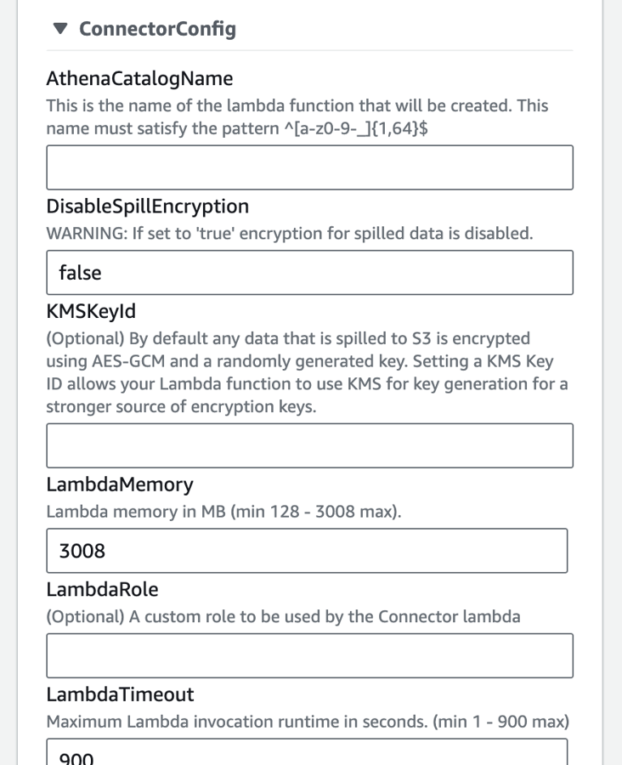622x765 pixels.
Task: Click the ConnectorConfig section heading
Action: pos(157,29)
